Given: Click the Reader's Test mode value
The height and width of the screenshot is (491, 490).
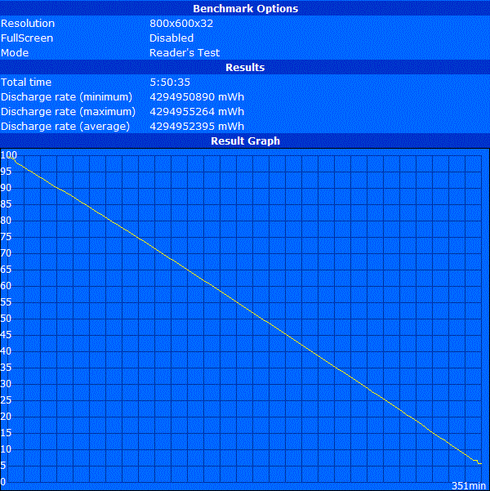Looking at the screenshot, I should click(x=185, y=52).
